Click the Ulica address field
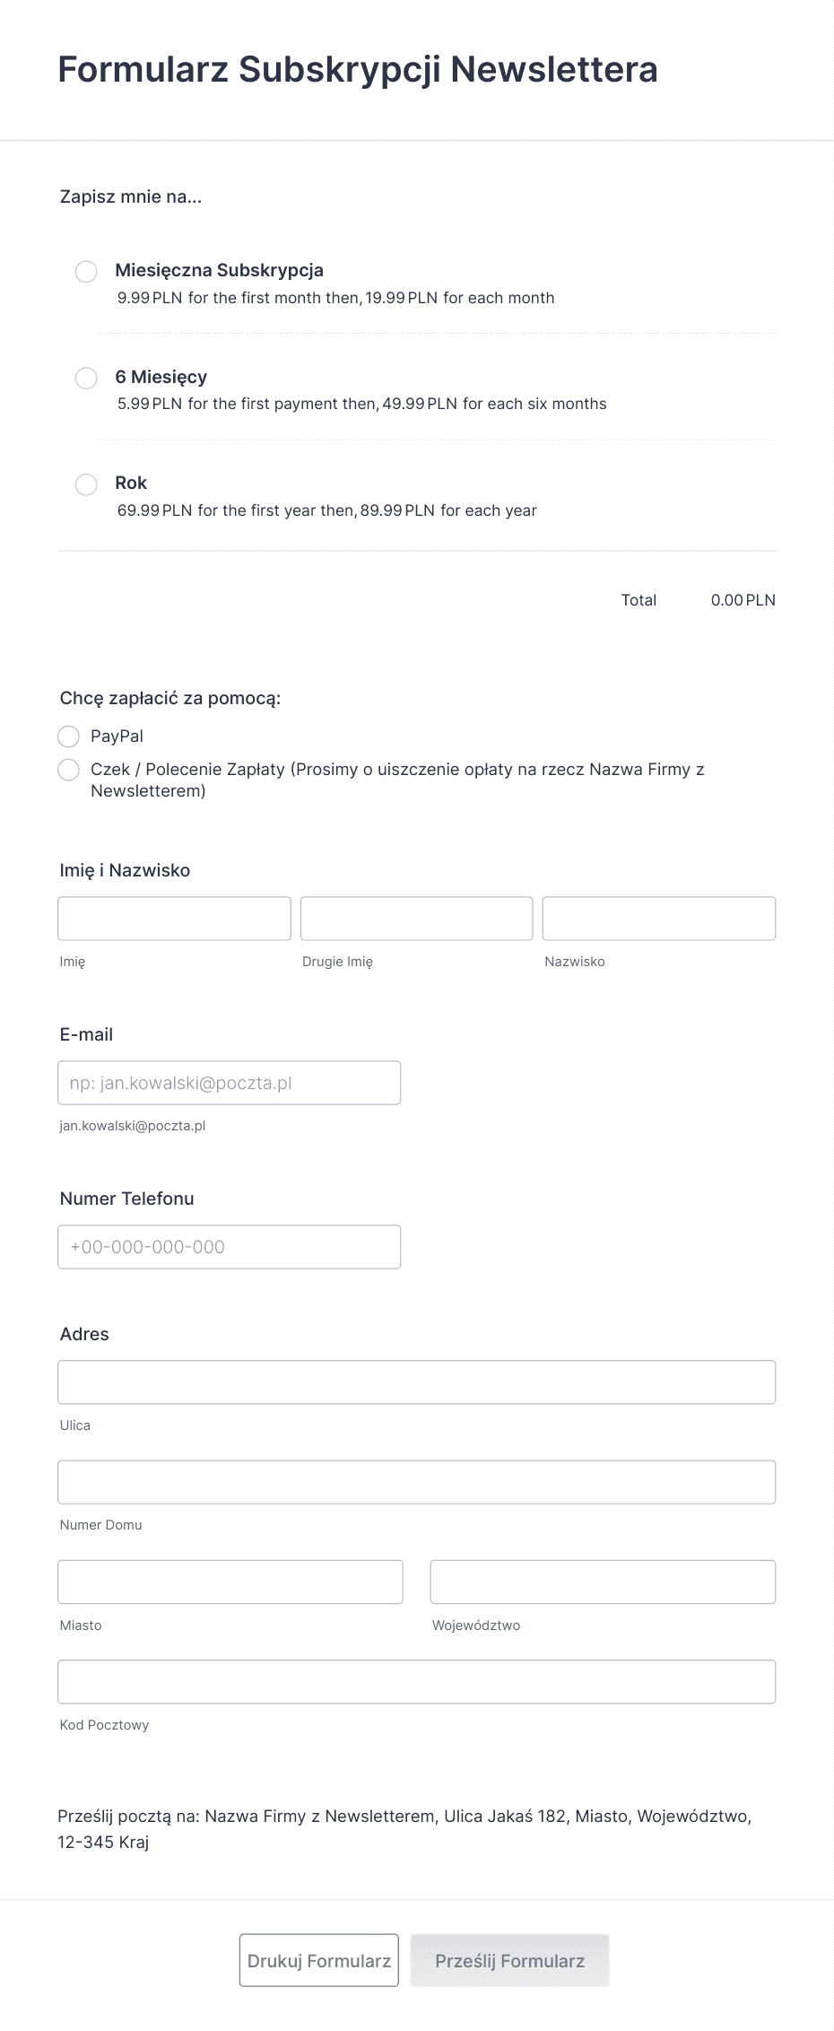The width and height of the screenshot is (834, 2031). pyautogui.click(x=416, y=1382)
